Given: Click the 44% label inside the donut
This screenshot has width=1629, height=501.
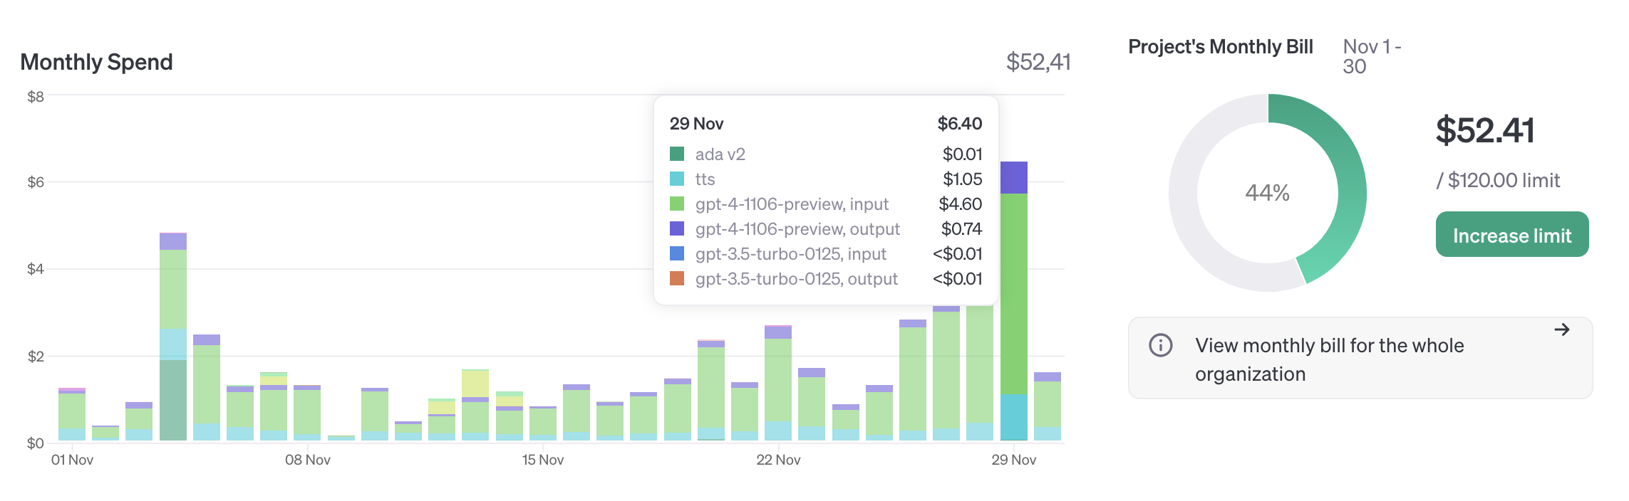Looking at the screenshot, I should click(1267, 193).
